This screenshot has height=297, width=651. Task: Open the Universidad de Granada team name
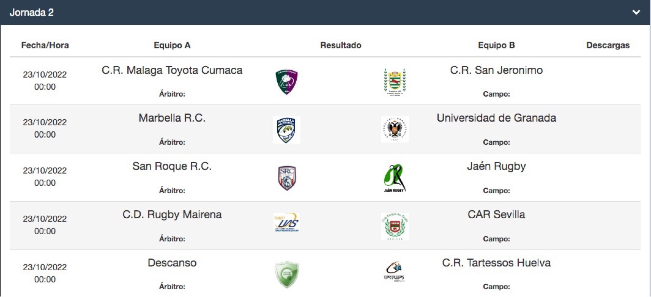pos(496,118)
